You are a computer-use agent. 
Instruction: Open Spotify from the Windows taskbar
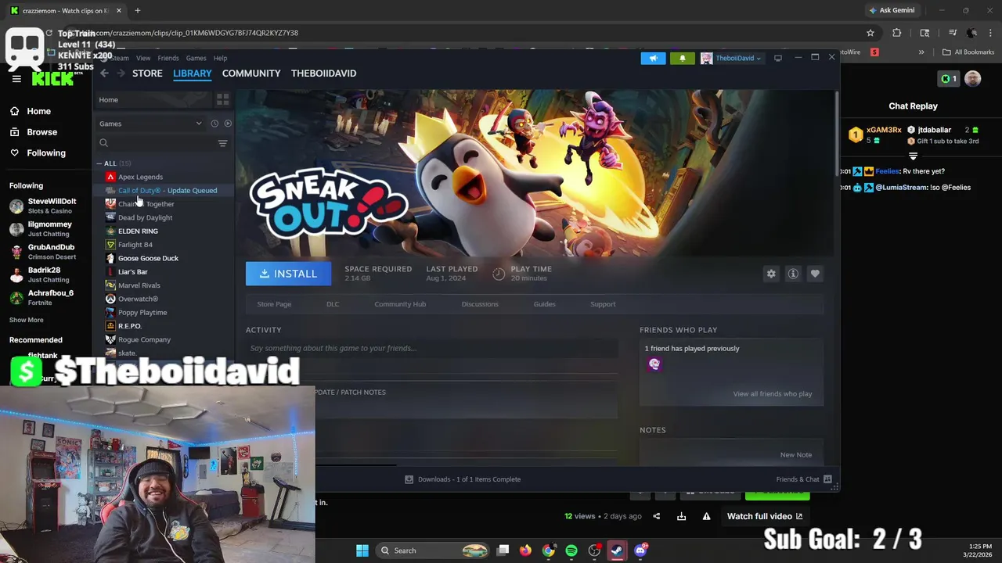click(x=571, y=550)
